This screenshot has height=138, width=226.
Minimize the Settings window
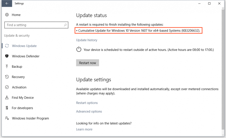point(199,4)
